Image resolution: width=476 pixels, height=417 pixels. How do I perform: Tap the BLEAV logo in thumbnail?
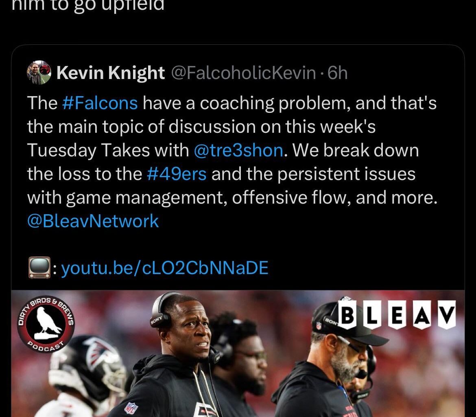pyautogui.click(x=397, y=314)
